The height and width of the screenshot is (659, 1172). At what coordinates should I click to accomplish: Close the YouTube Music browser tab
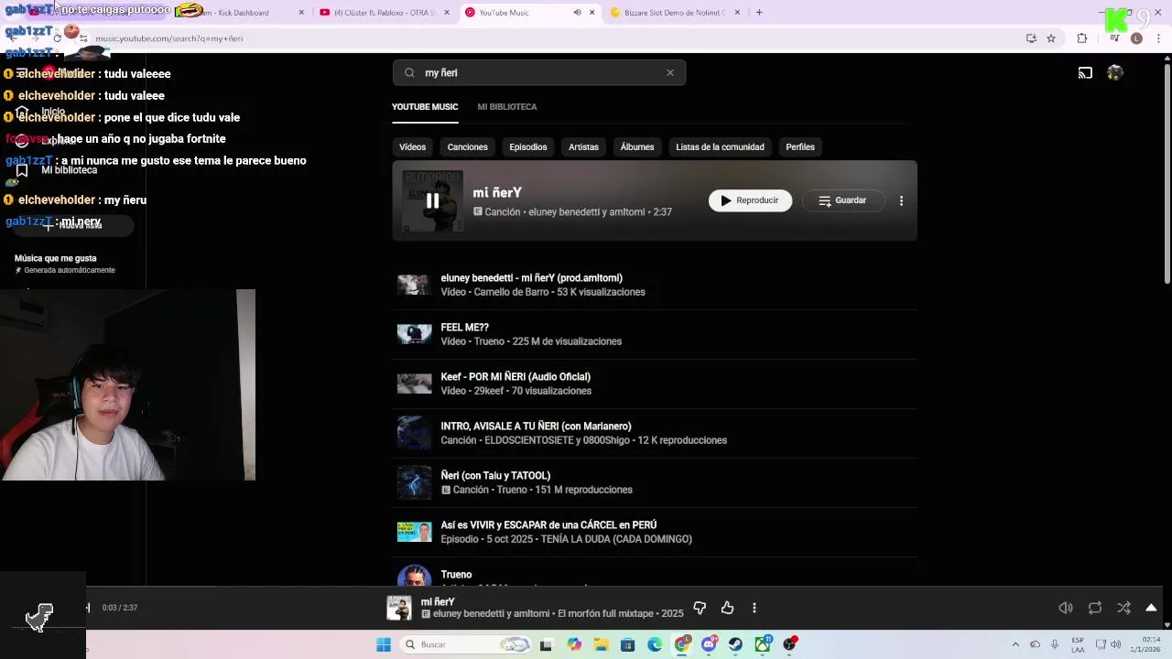click(591, 13)
